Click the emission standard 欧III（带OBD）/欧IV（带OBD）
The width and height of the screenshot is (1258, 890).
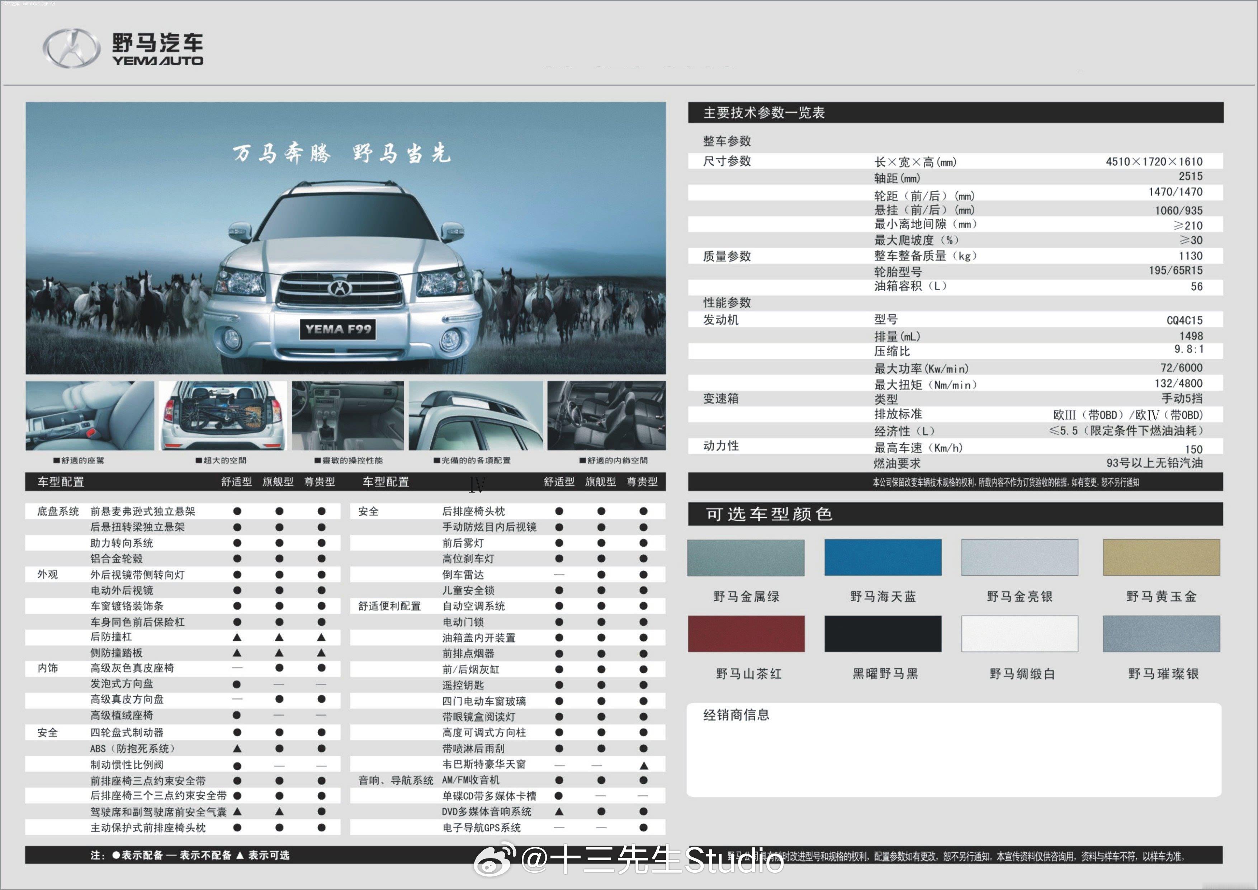[x=1127, y=415]
